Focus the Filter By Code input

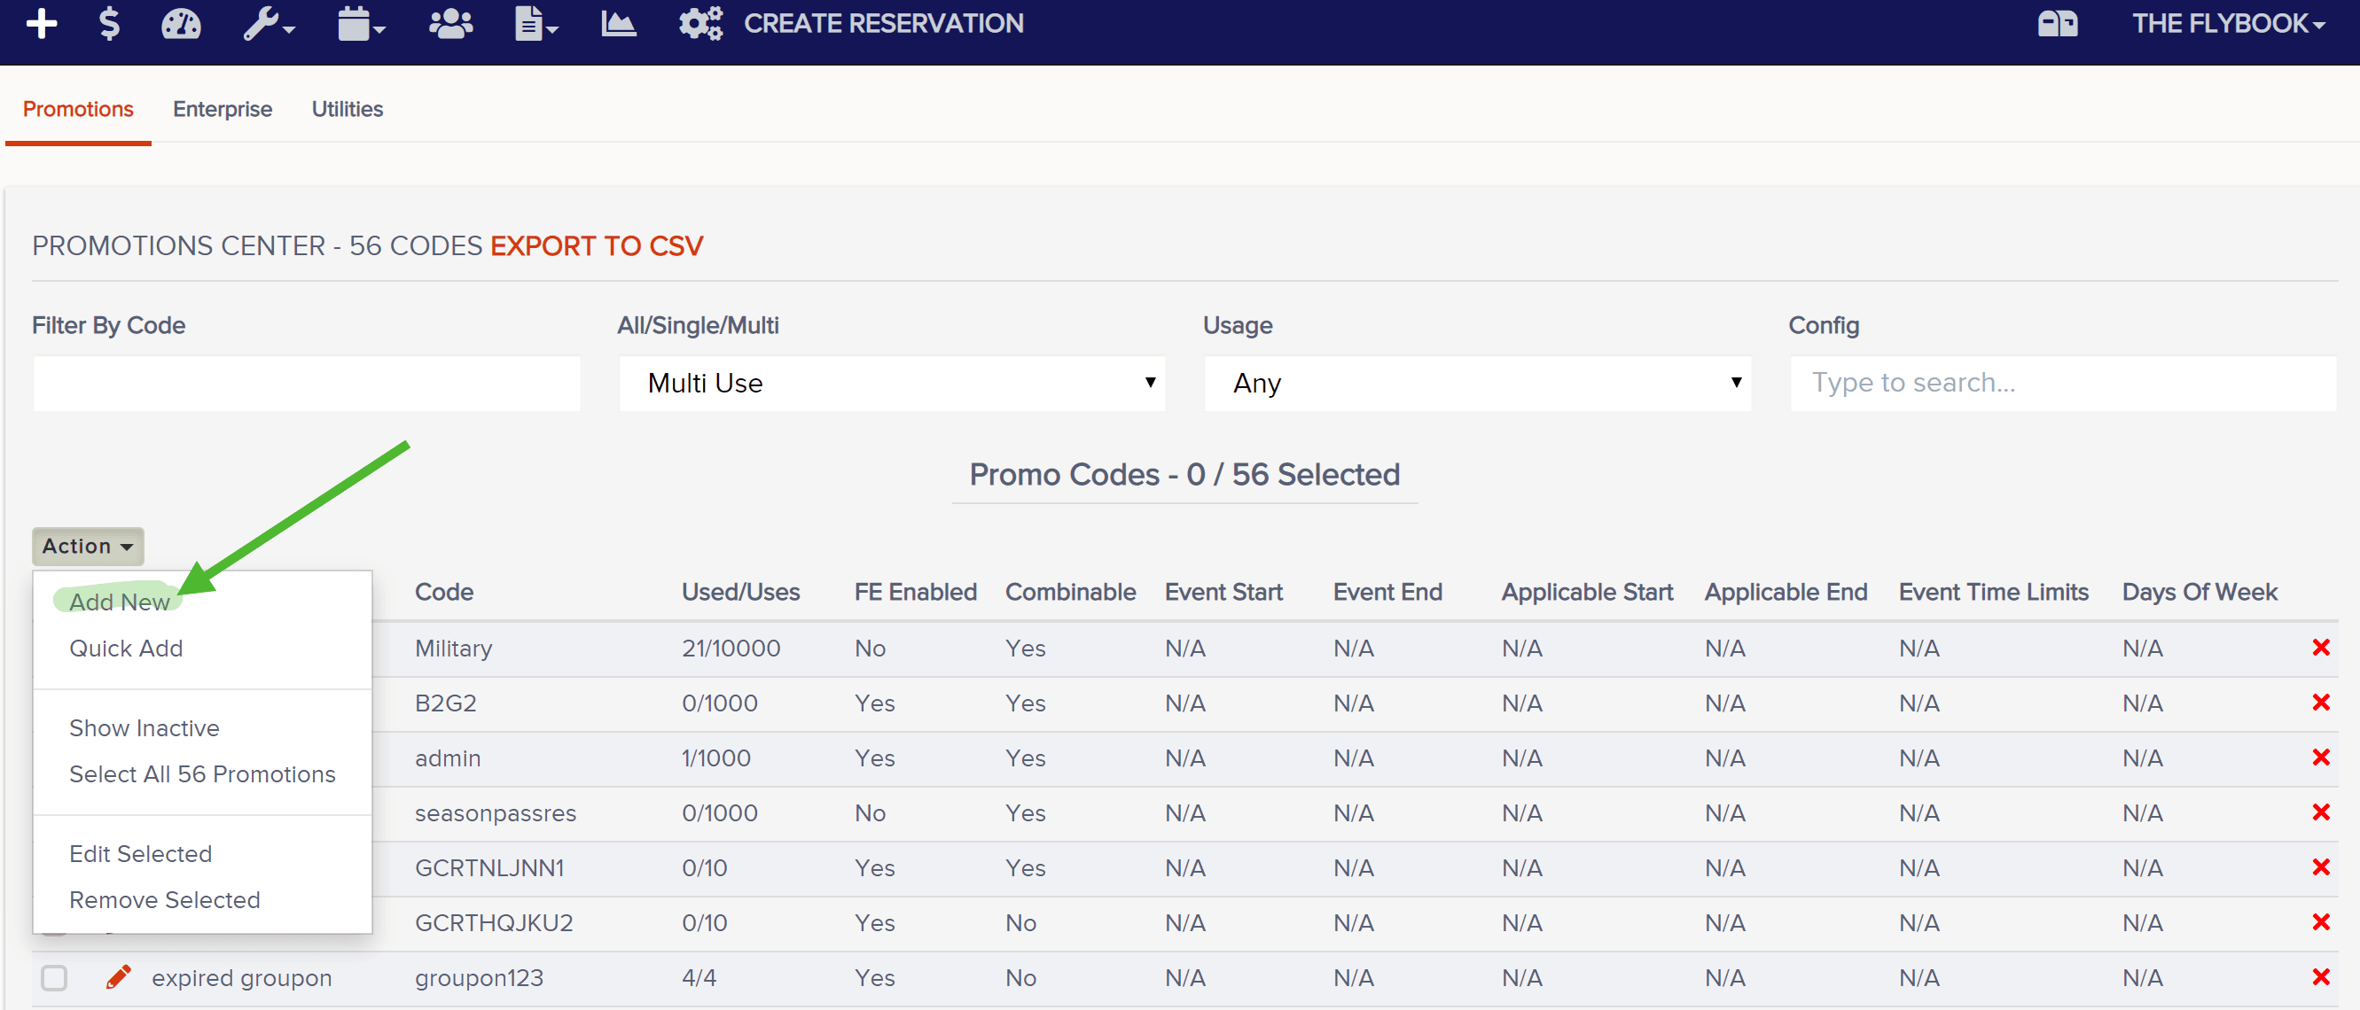(x=307, y=383)
